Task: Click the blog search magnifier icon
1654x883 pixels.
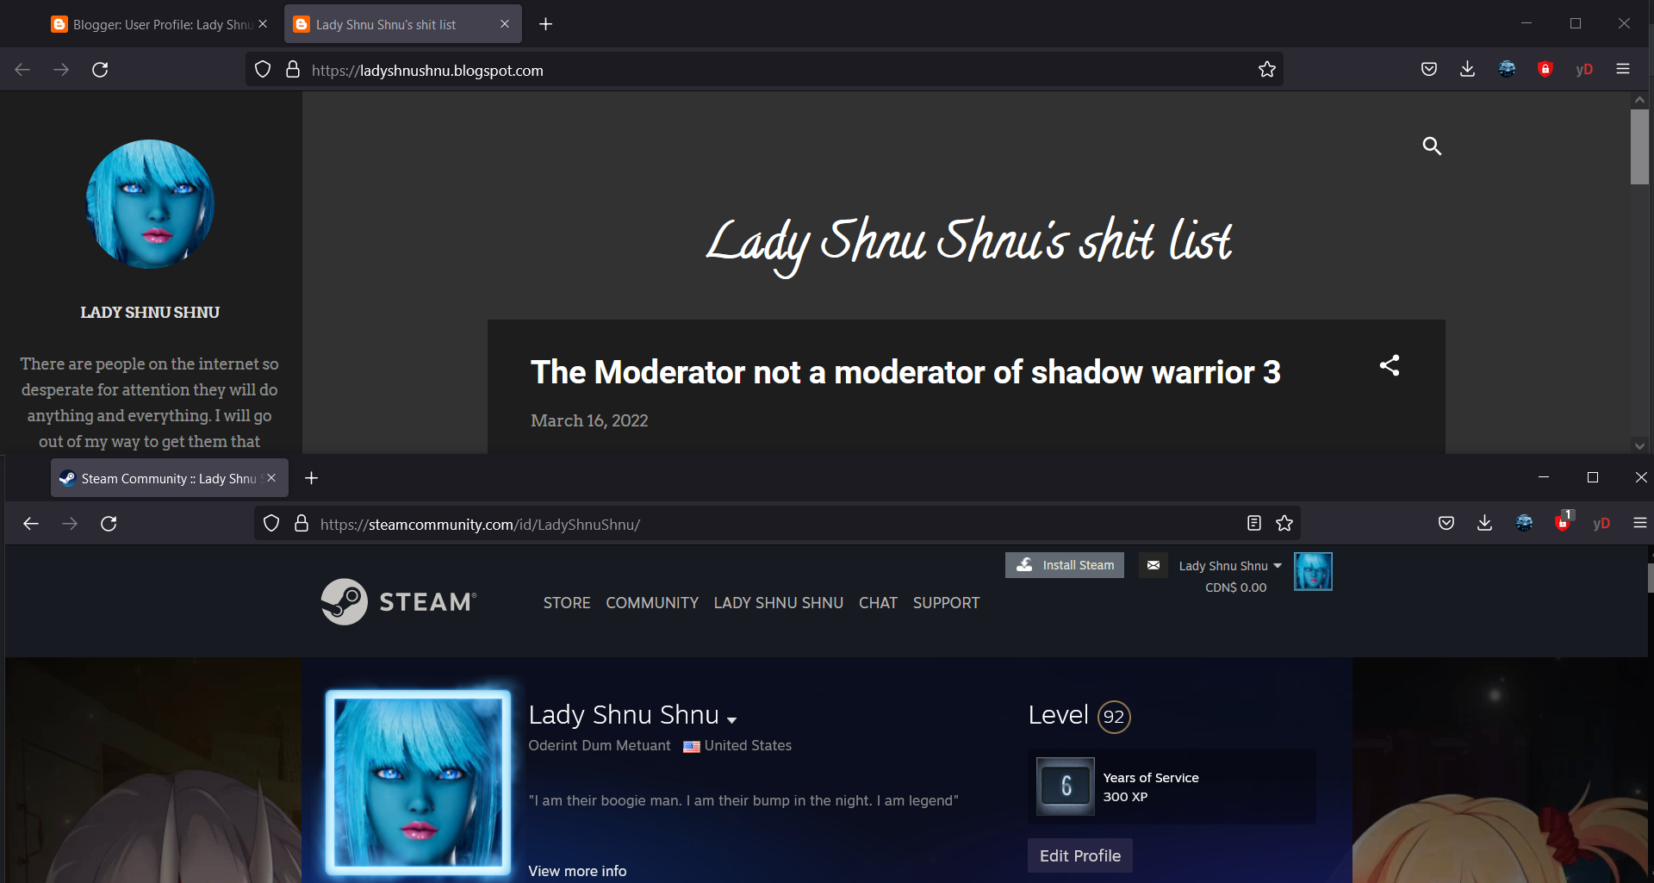Action: [1432, 146]
